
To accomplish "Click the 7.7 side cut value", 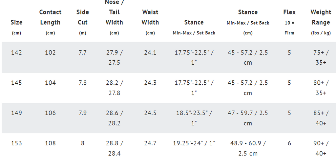I will 82,52.
